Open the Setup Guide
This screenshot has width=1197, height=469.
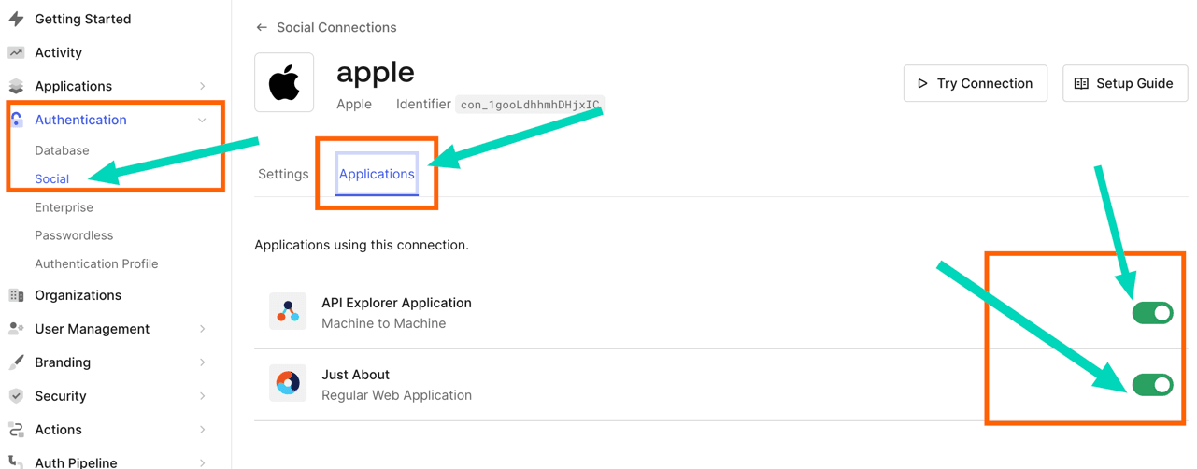(x=1124, y=83)
